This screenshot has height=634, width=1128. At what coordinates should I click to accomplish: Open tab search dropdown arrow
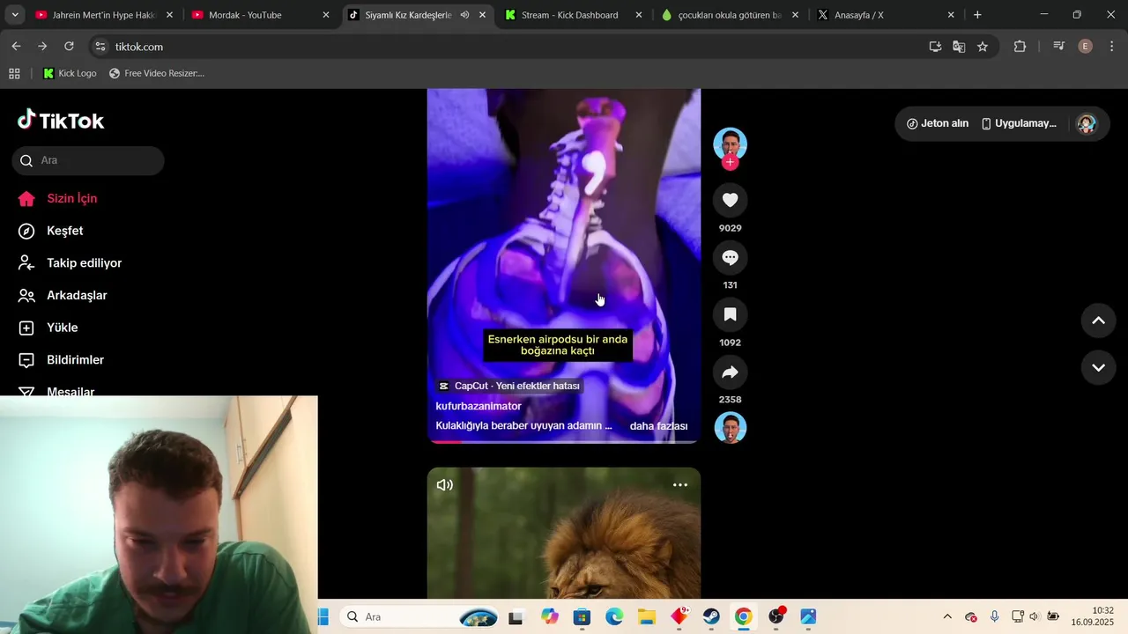[x=15, y=15]
